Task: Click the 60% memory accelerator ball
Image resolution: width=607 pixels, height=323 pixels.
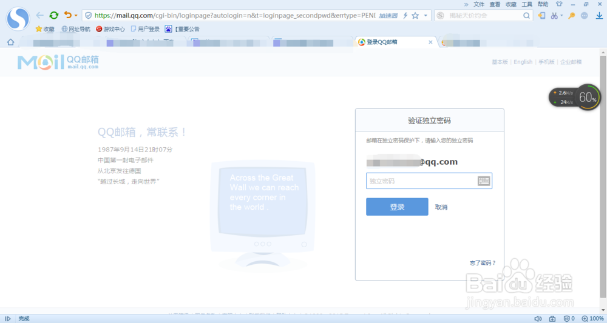Action: [x=588, y=97]
